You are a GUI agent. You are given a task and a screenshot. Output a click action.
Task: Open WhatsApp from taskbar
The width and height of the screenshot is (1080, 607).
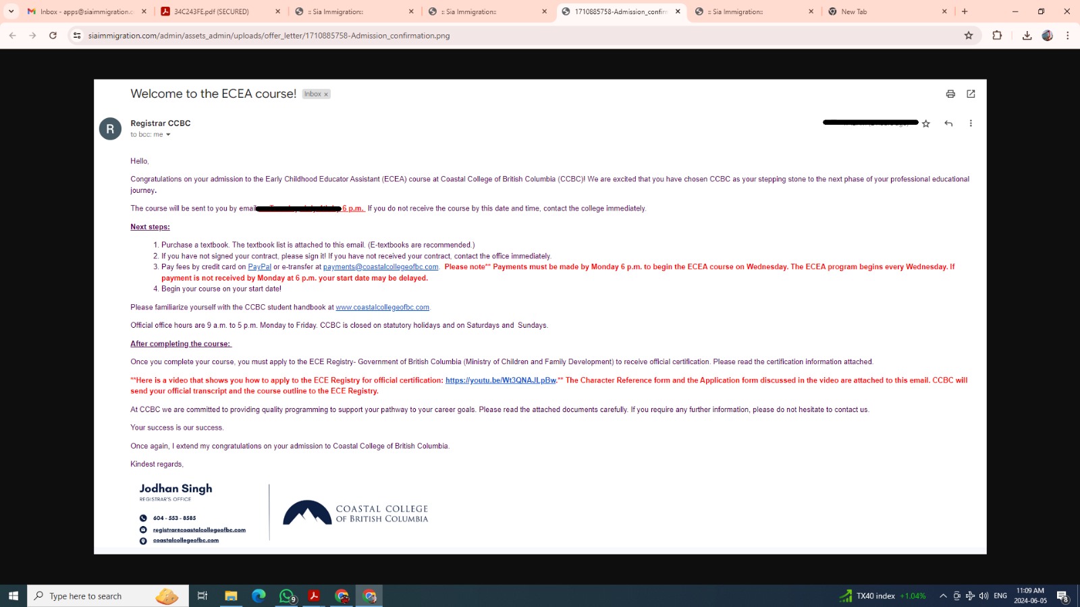(x=287, y=596)
